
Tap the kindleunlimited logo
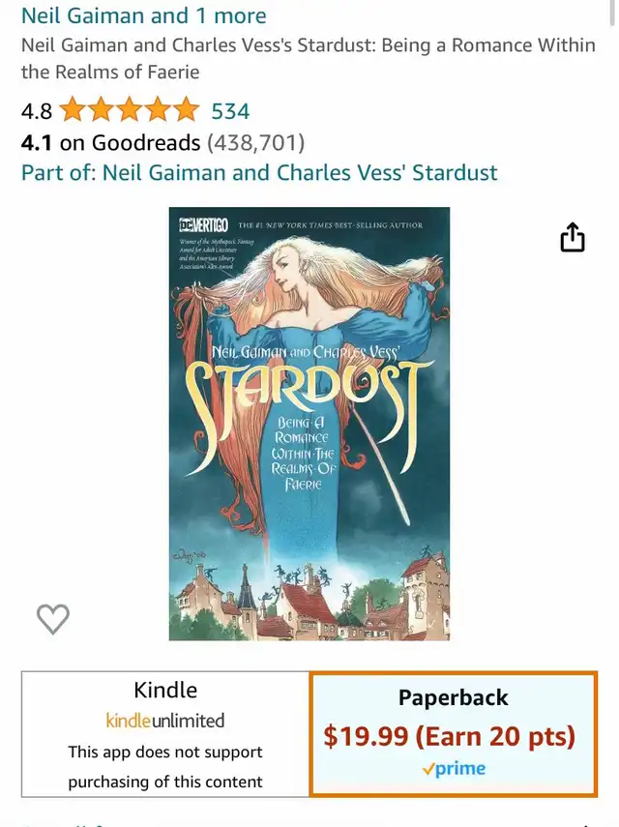165,721
